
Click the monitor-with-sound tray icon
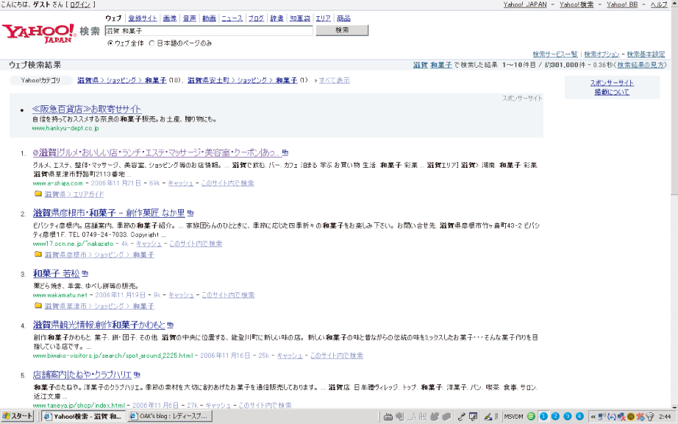602,417
